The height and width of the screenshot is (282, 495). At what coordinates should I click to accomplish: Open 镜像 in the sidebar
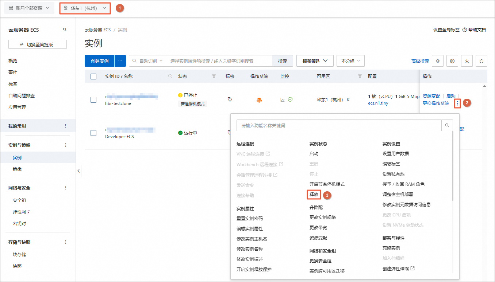click(17, 169)
